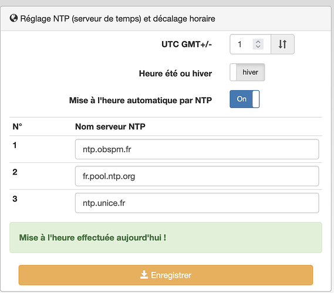Click the Heure été ou hiver label
Screen dimensions: 334x293
point(176,73)
